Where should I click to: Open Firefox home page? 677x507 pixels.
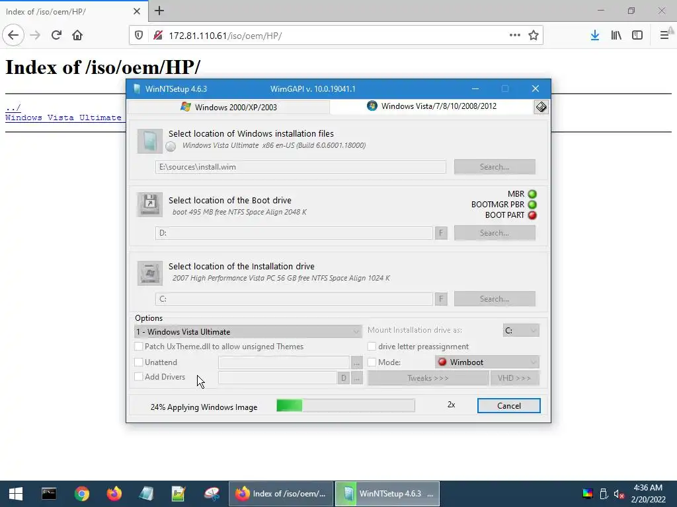tap(77, 36)
